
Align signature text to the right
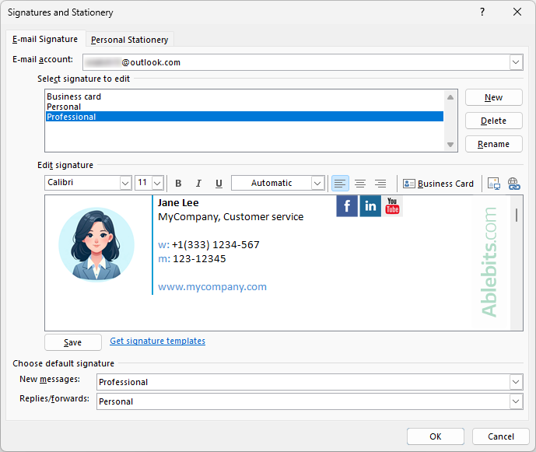380,184
